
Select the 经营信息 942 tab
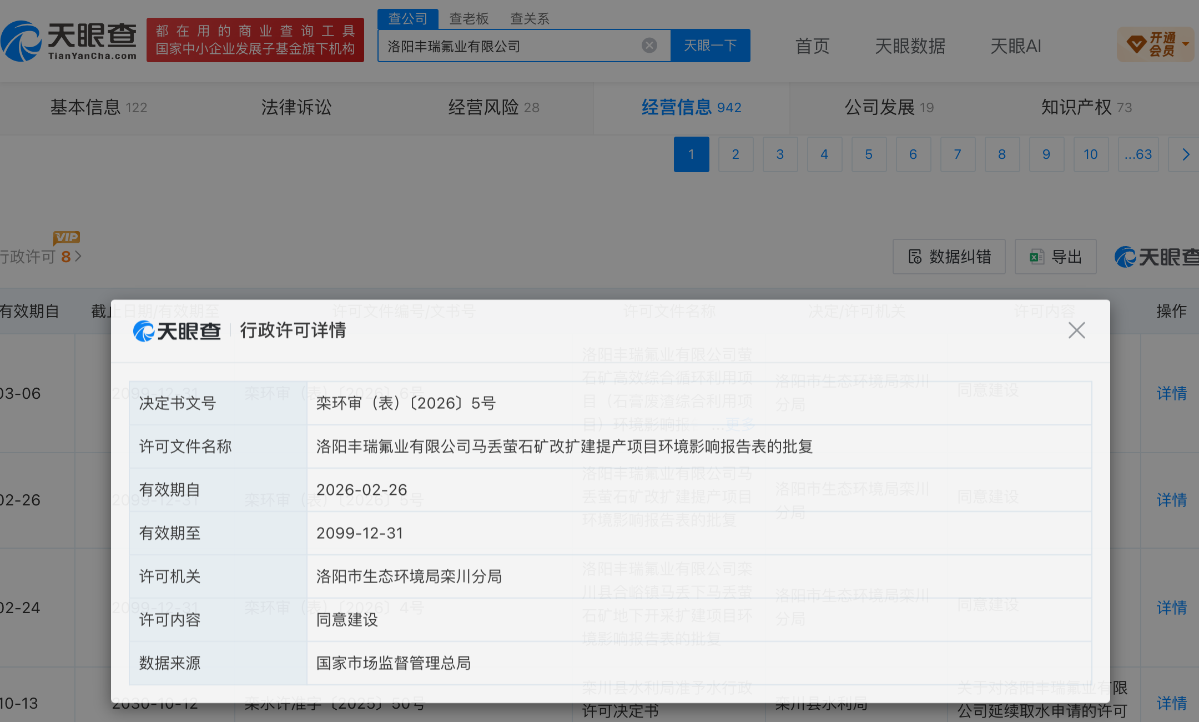691,107
